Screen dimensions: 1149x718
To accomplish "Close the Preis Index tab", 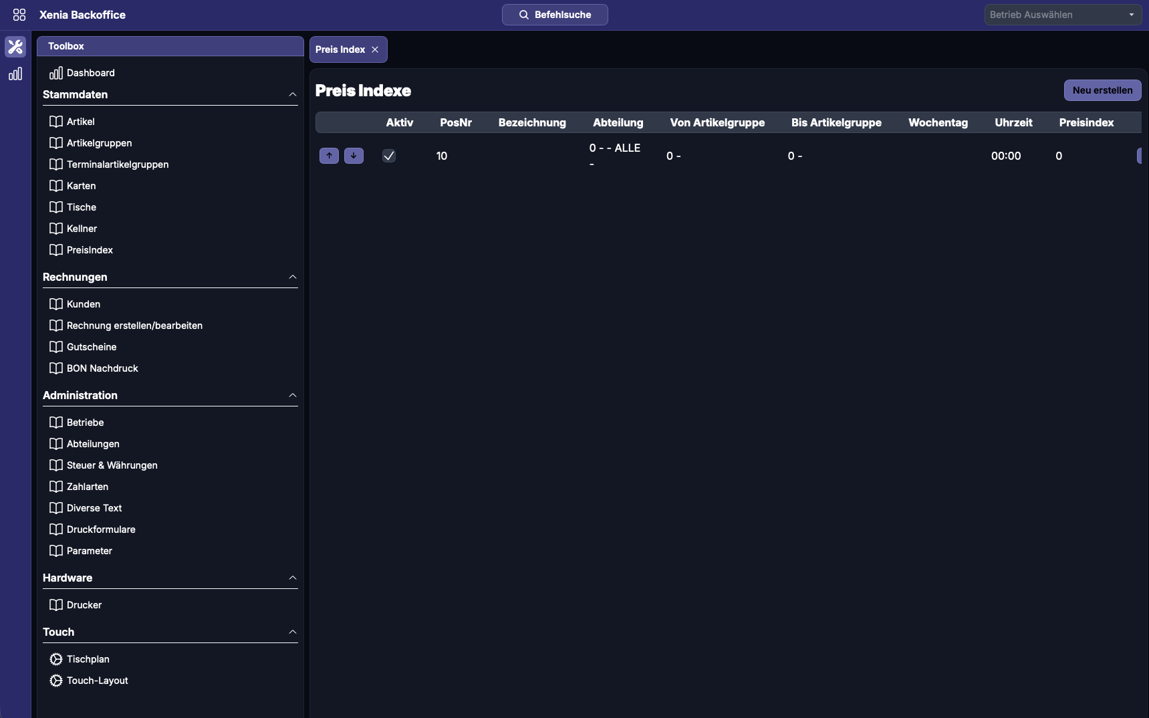I will [x=375, y=49].
